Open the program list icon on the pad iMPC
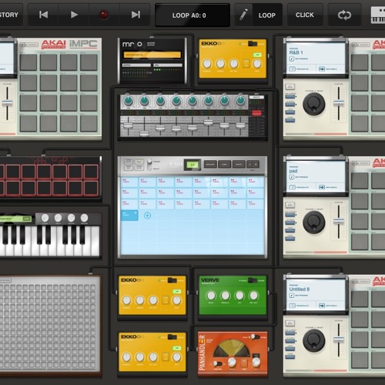Image resolution: width=385 pixels, height=385 pixels. point(293,187)
